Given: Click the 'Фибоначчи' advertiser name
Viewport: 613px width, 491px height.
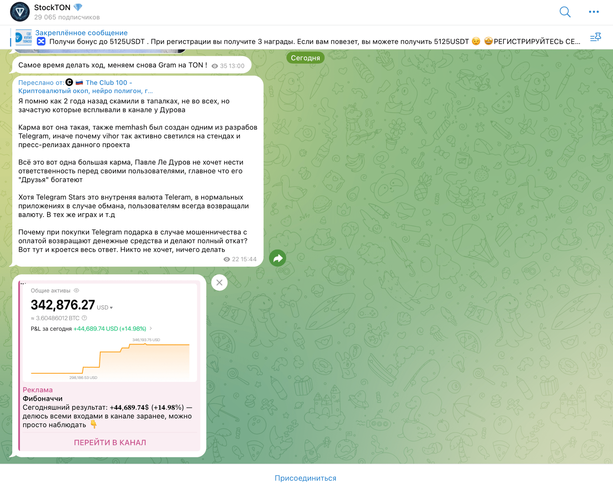Looking at the screenshot, I should pos(43,399).
